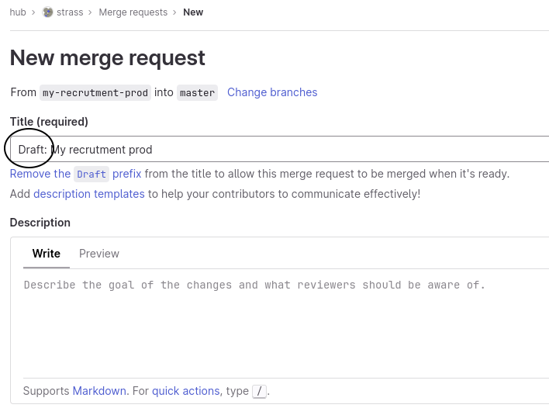Open the "hub" breadcrumb link
This screenshot has height=415, width=549.
click(18, 12)
